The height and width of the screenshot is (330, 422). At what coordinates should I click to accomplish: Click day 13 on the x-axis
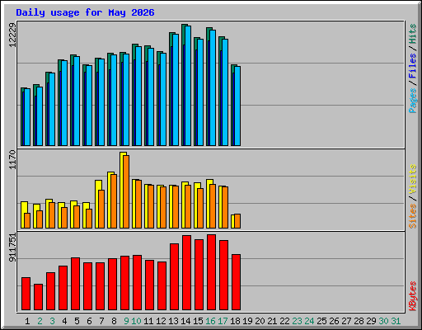173,321
